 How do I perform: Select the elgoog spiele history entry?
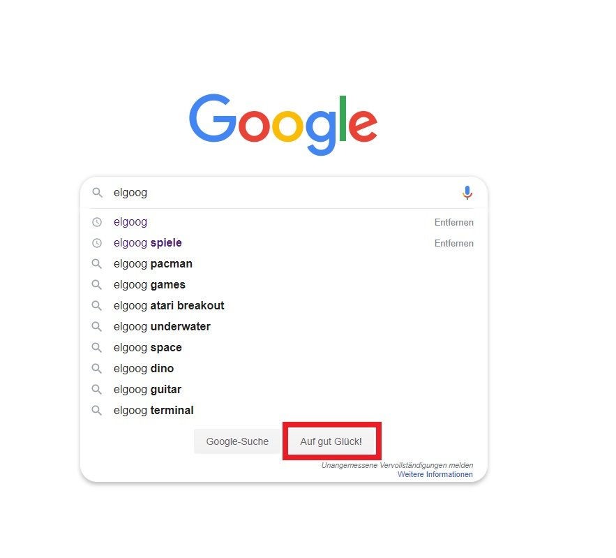[147, 243]
